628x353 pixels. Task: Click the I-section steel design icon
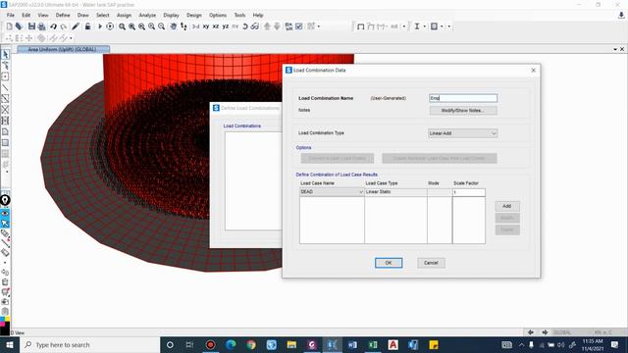[417, 26]
